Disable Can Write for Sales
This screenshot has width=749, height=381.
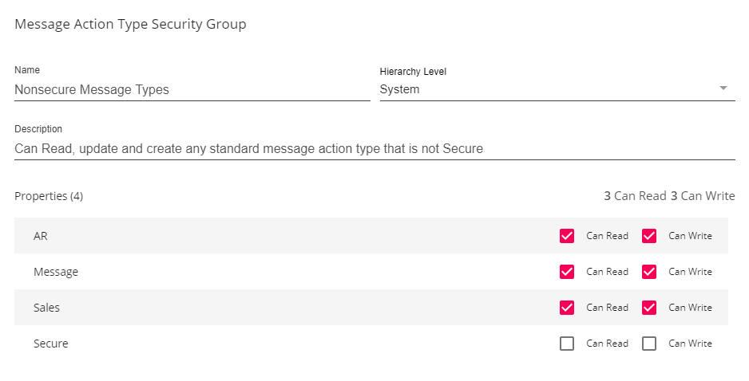(x=649, y=308)
